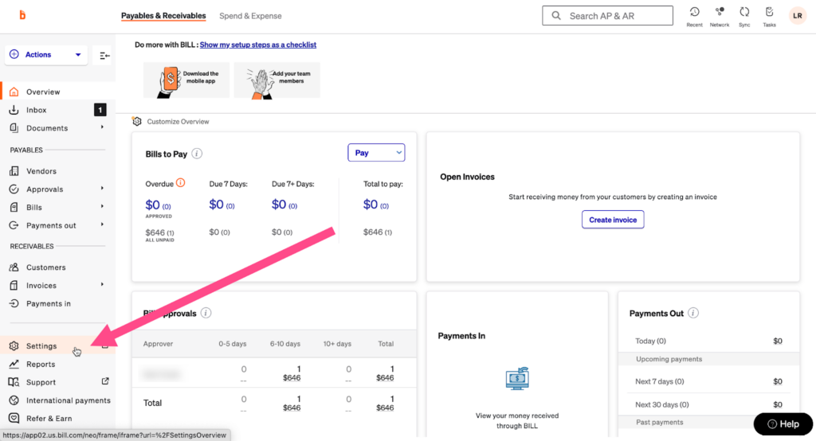Open Support external link icon
This screenshot has height=441, width=816.
(105, 381)
